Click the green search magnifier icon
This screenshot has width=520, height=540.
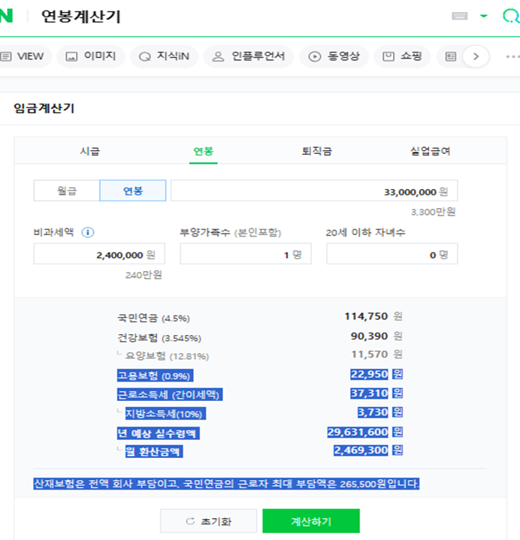511,16
